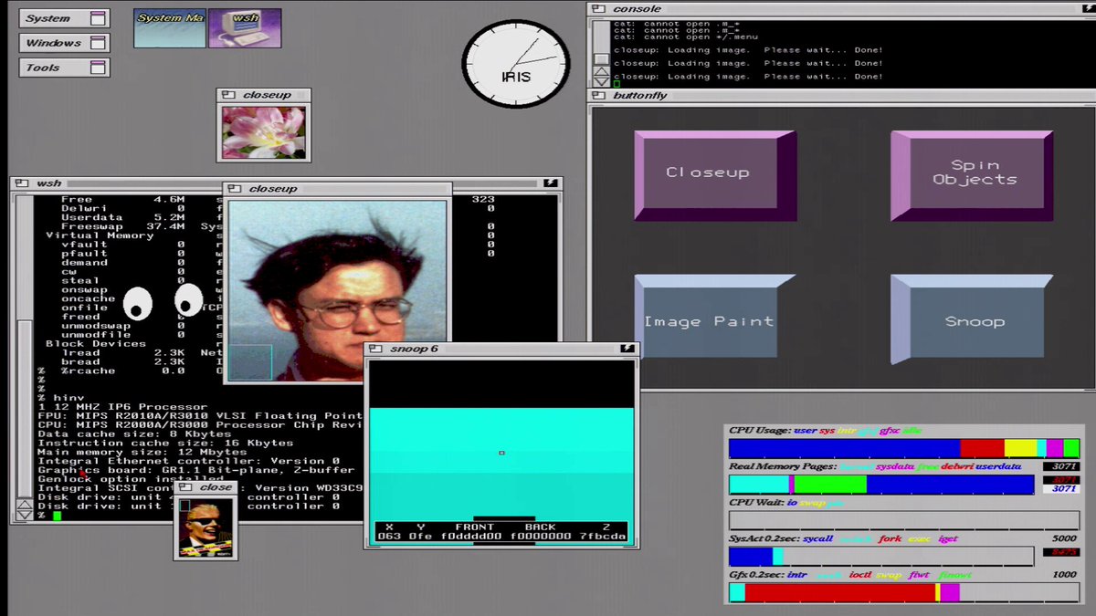Click the buttonfly title bar text
Image resolution: width=1096 pixels, height=616 pixels.
point(641,96)
